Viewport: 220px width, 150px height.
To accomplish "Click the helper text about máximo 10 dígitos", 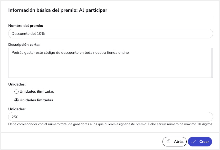I will coord(111,124).
